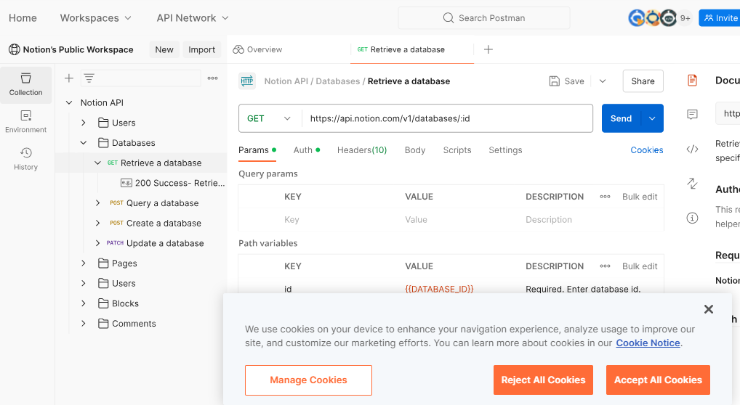Open the Comments icon in right sidebar
This screenshot has width=740, height=405.
(x=692, y=115)
